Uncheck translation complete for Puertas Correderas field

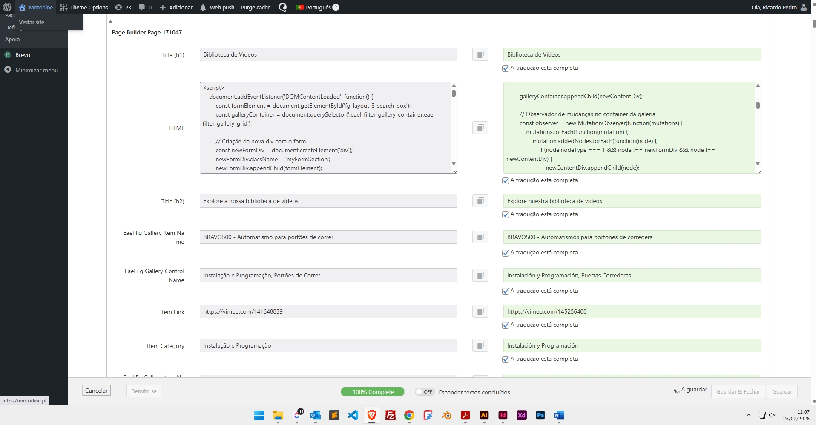(x=506, y=291)
